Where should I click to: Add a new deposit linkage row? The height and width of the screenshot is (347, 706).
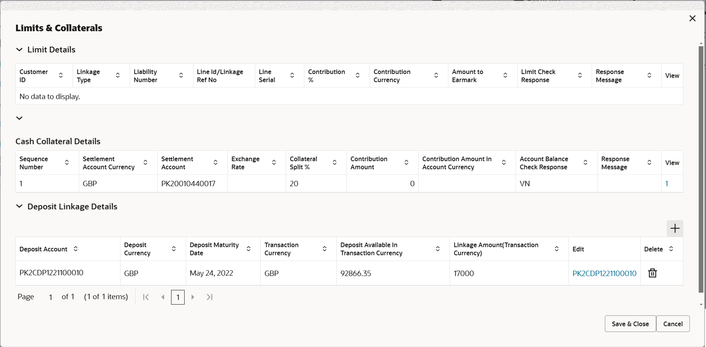[x=675, y=228]
